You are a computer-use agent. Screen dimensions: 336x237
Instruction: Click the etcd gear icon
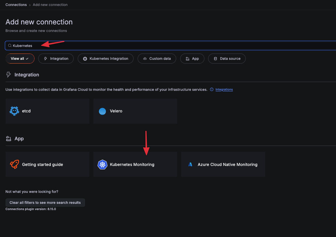point(14,111)
